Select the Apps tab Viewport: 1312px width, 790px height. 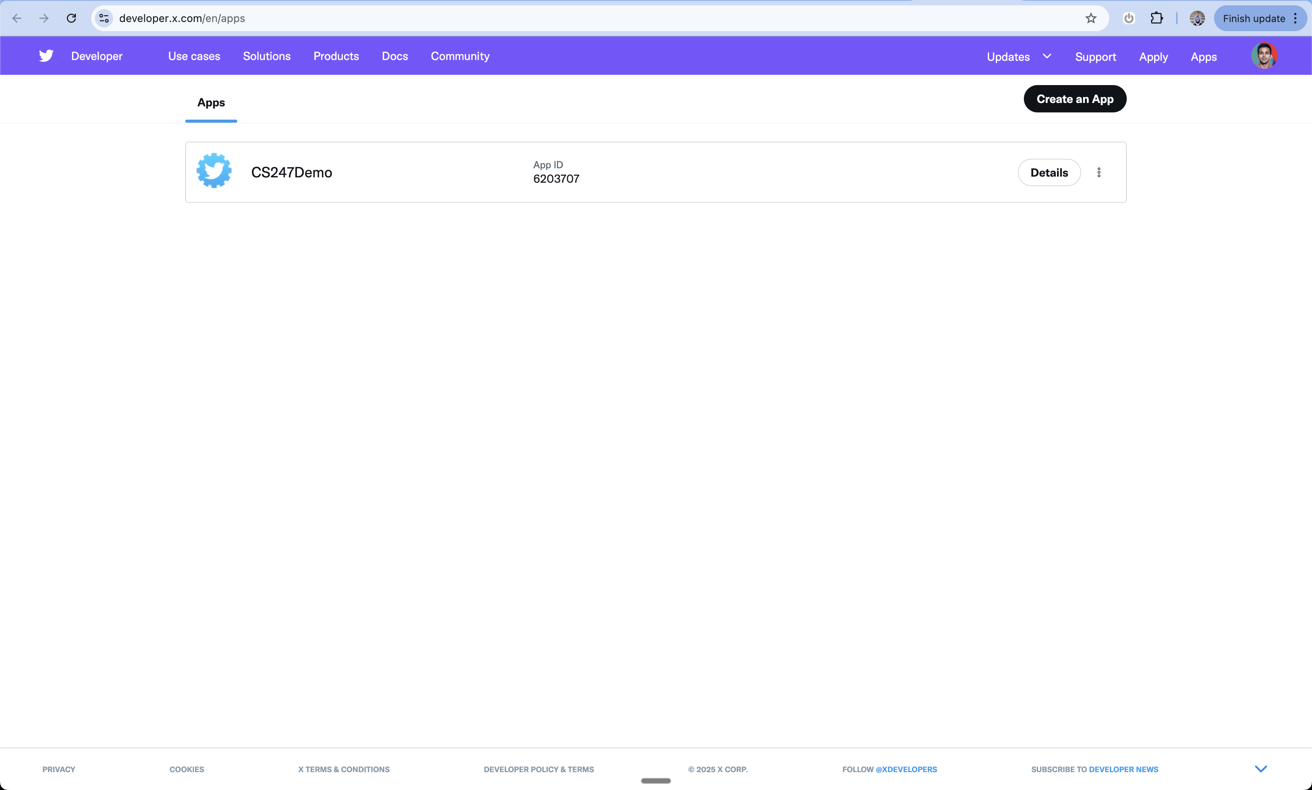211,103
